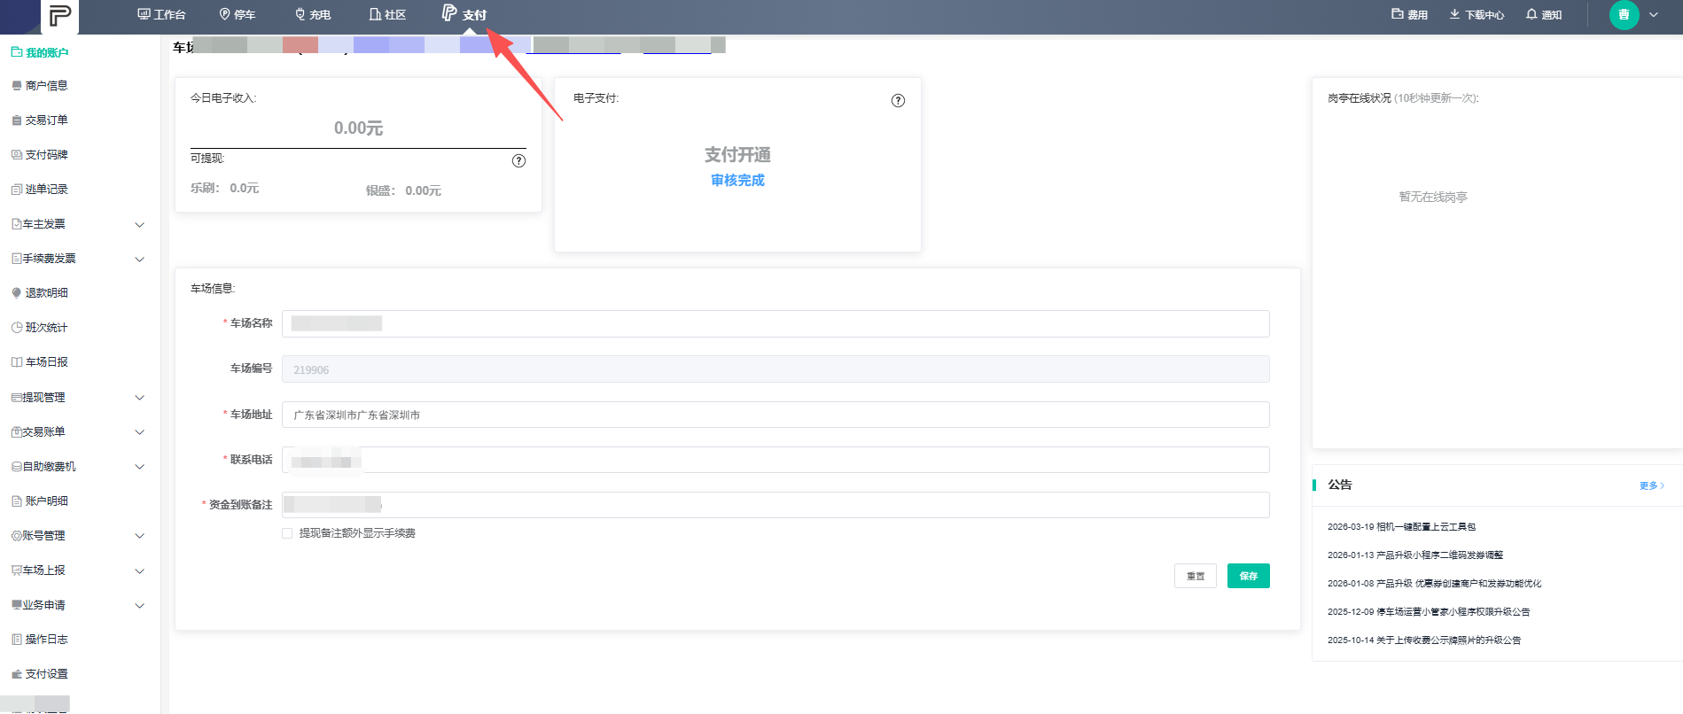This screenshot has width=1683, height=714.
Task: Click the 通知 bell icon
Action: coord(1531,14)
